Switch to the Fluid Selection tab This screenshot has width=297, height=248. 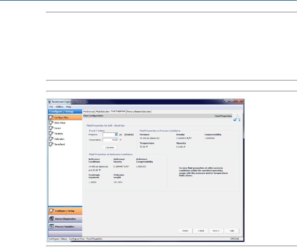tap(103, 112)
